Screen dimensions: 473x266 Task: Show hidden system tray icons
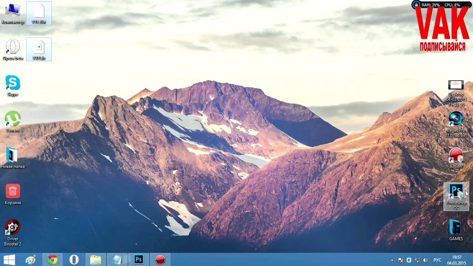[x=392, y=260]
